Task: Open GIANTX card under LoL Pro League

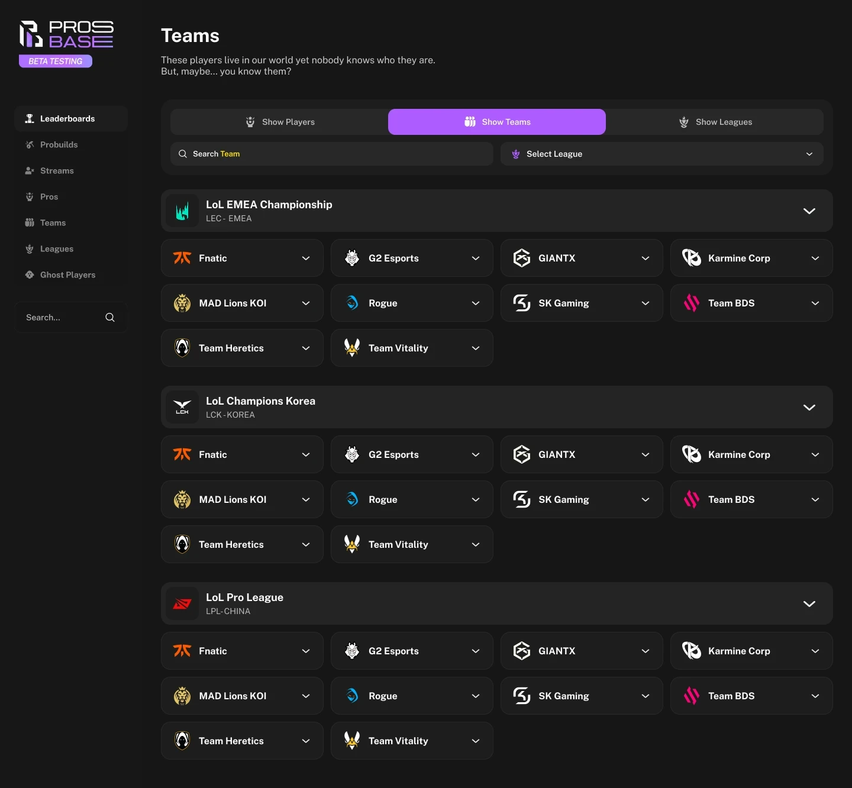Action: 582,651
